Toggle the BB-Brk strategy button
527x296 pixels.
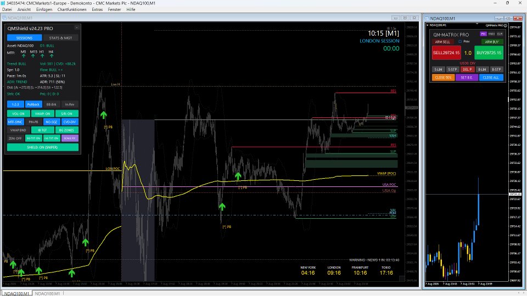pyautogui.click(x=52, y=104)
